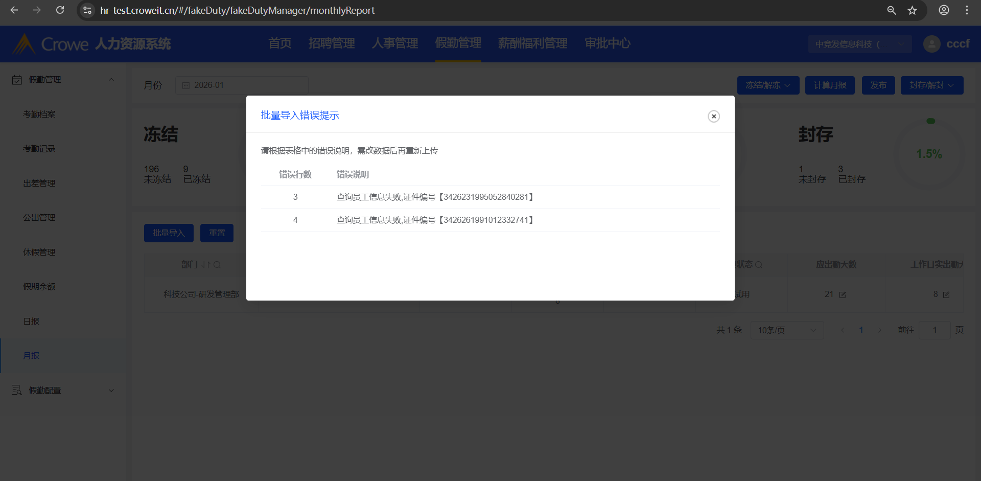
Task: Click the 196 未冻结 count
Action: point(157,174)
